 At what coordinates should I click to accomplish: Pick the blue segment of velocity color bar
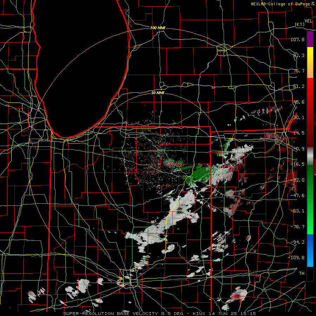coord(310,250)
